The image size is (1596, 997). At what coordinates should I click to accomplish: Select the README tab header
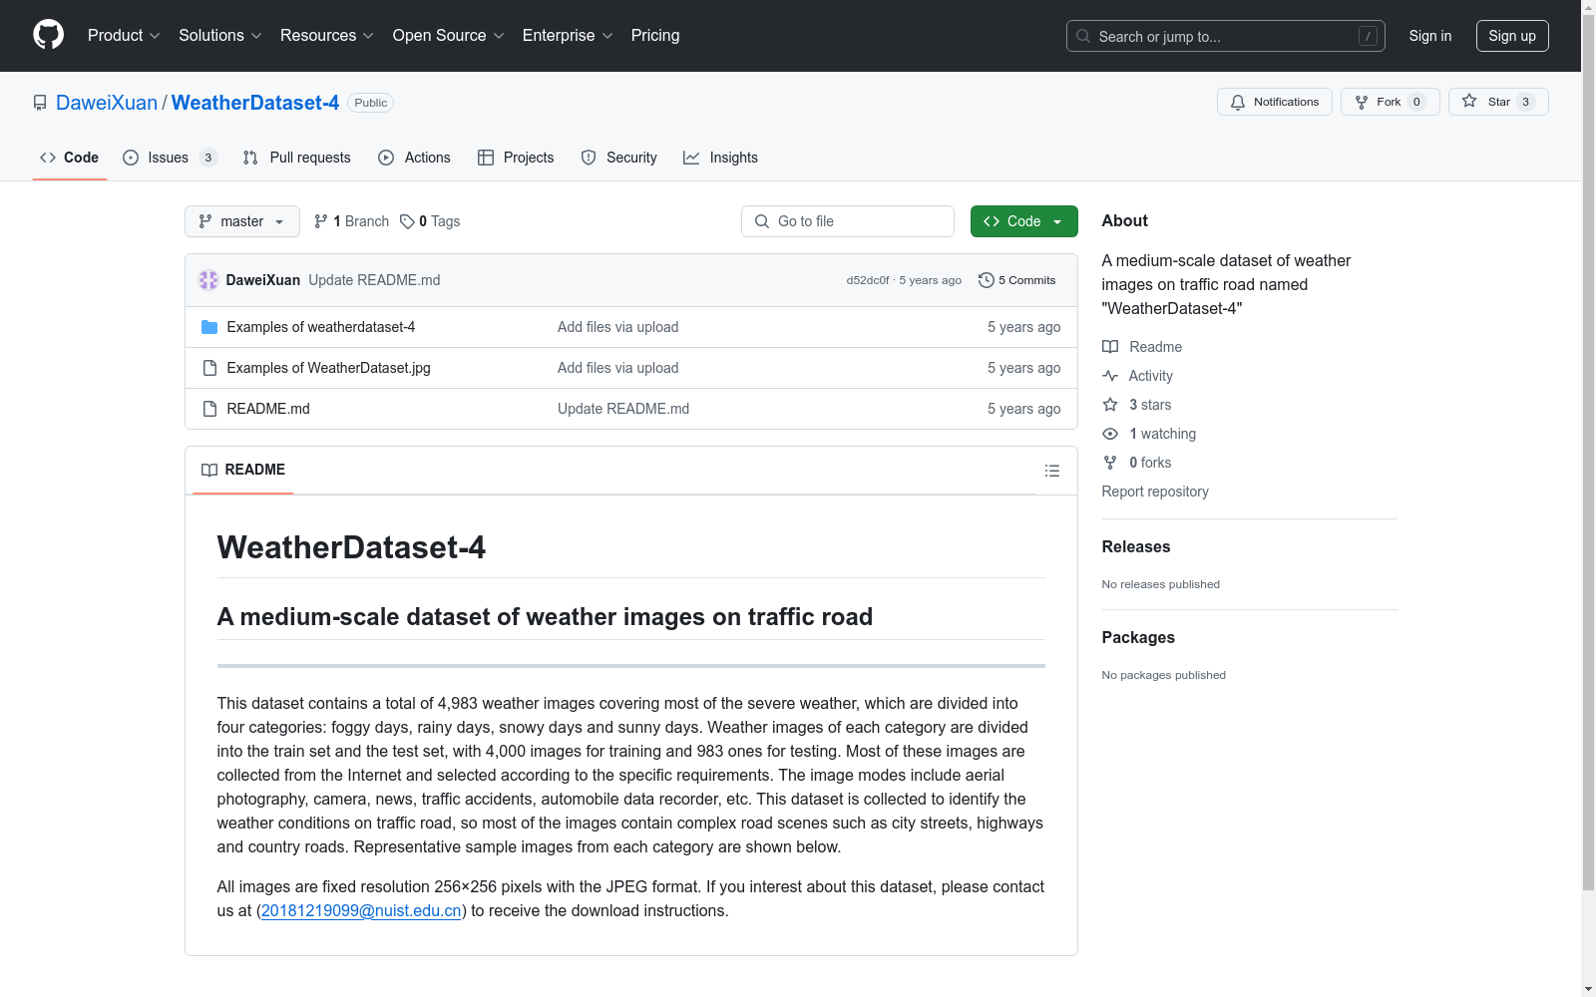click(x=243, y=470)
